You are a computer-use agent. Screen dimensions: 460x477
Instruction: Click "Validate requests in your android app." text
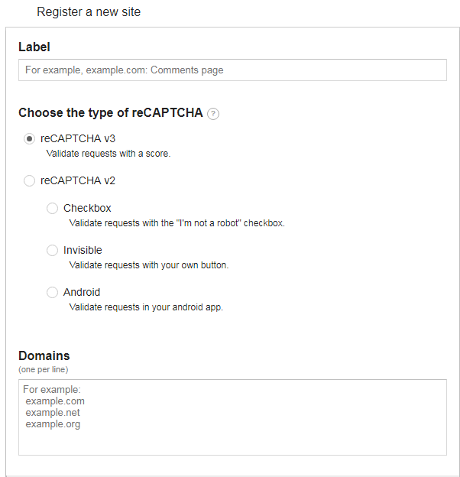click(x=146, y=307)
